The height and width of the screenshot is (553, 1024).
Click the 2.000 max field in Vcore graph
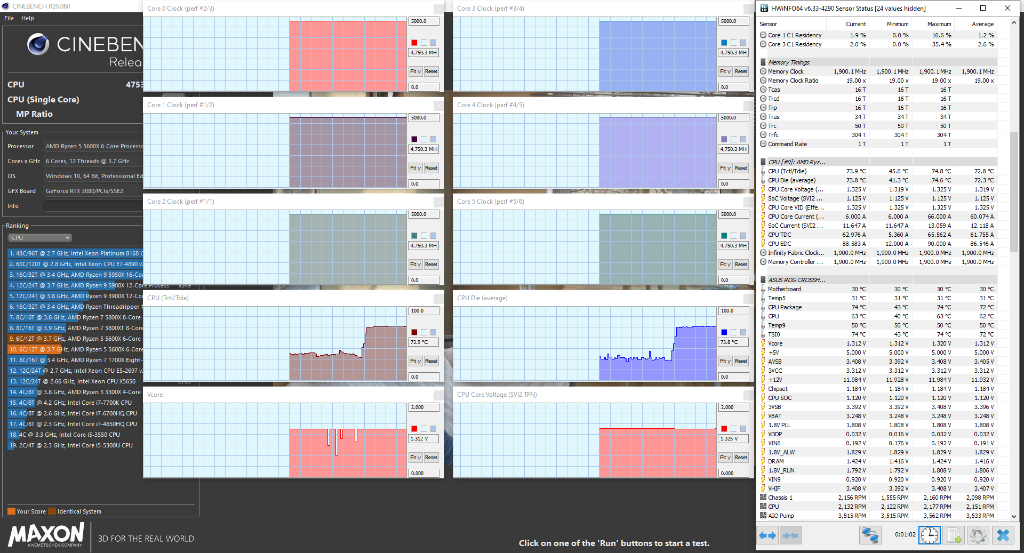click(424, 407)
